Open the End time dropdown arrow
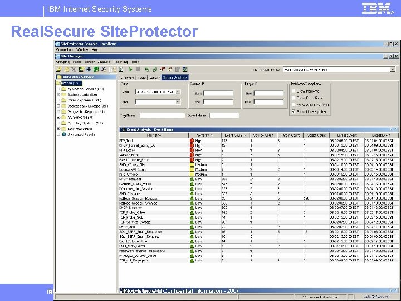The image size is (401, 301). (178, 102)
